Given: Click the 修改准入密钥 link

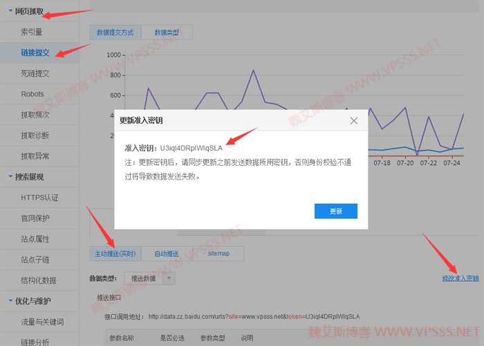Looking at the screenshot, I should tap(460, 278).
